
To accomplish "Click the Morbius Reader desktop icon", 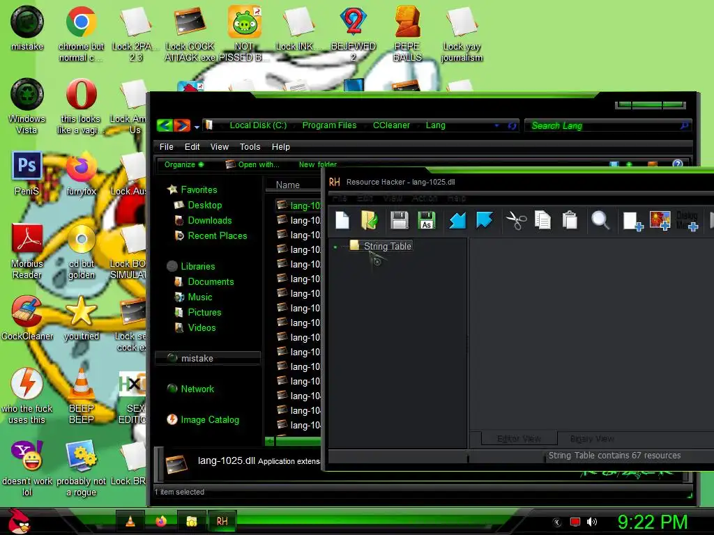I will tap(27, 251).
